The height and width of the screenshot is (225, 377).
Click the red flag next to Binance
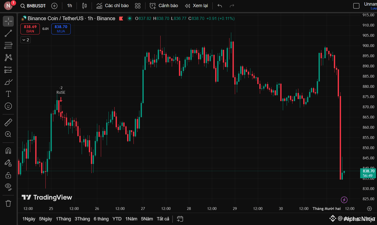tap(121, 18)
